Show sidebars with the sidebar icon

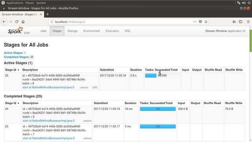click(x=241, y=22)
